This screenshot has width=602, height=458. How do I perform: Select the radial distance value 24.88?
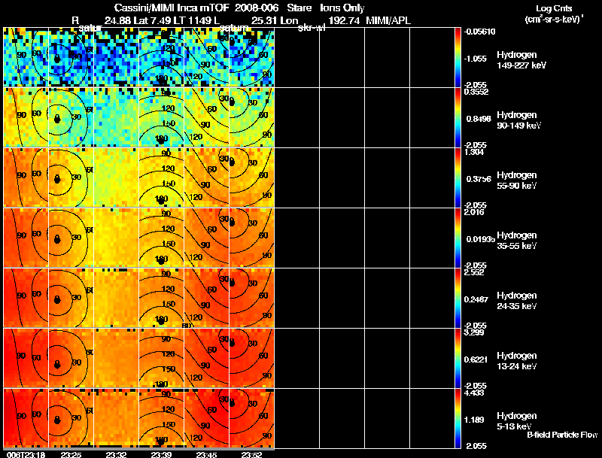117,21
